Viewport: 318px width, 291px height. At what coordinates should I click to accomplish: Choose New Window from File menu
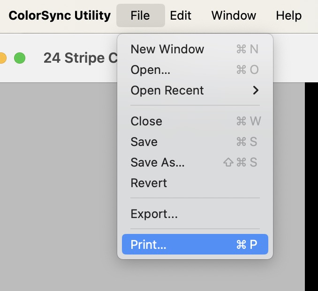tap(167, 49)
